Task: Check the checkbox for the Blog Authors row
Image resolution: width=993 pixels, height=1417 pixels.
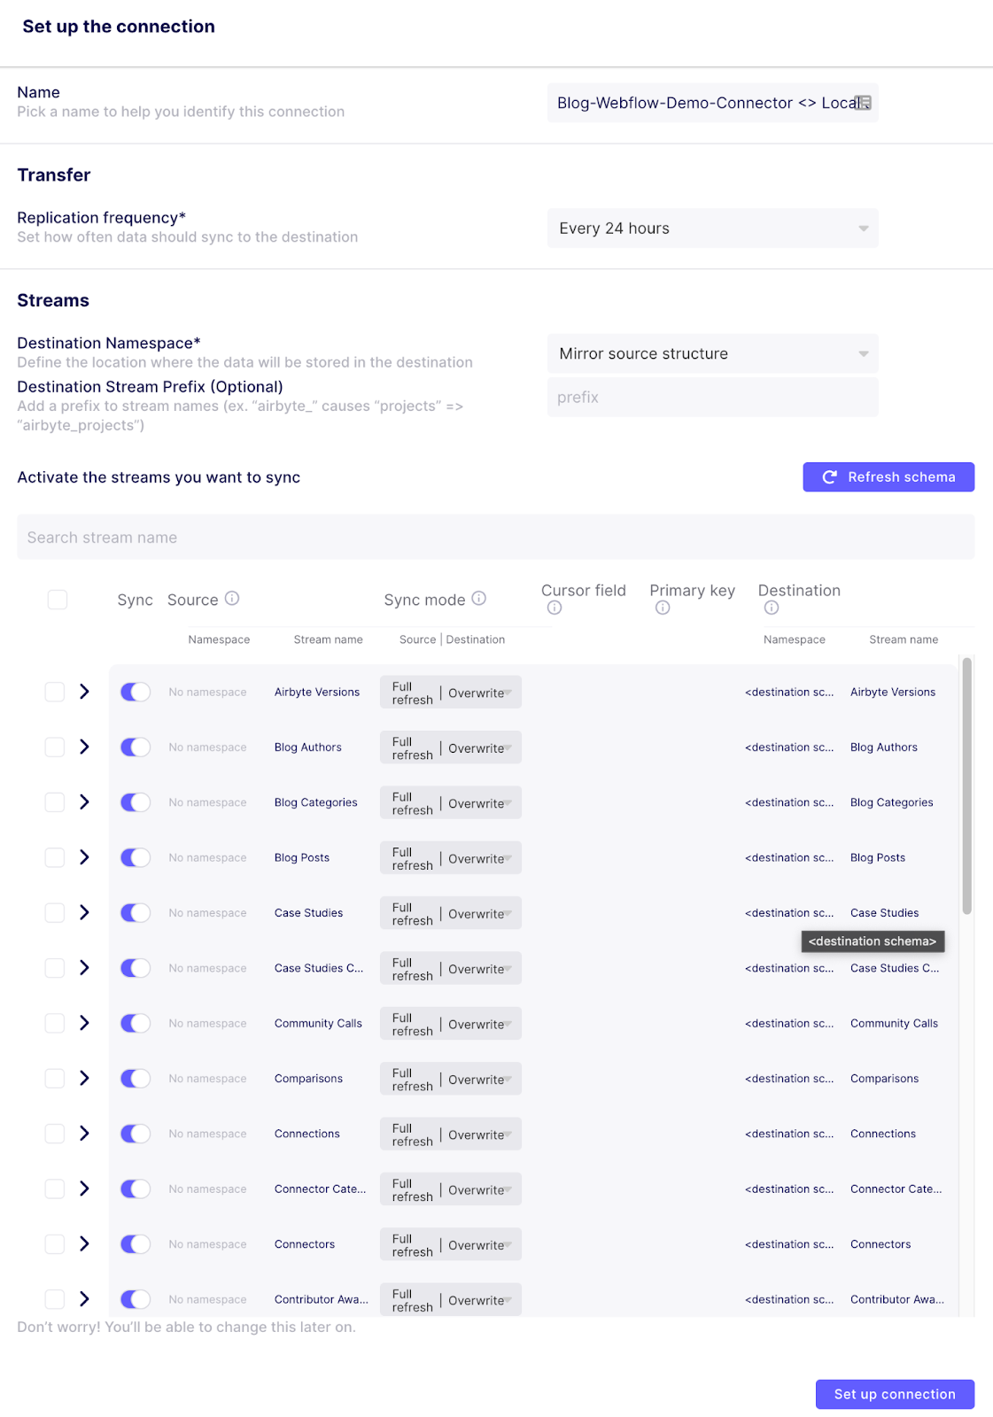Action: pyautogui.click(x=54, y=747)
